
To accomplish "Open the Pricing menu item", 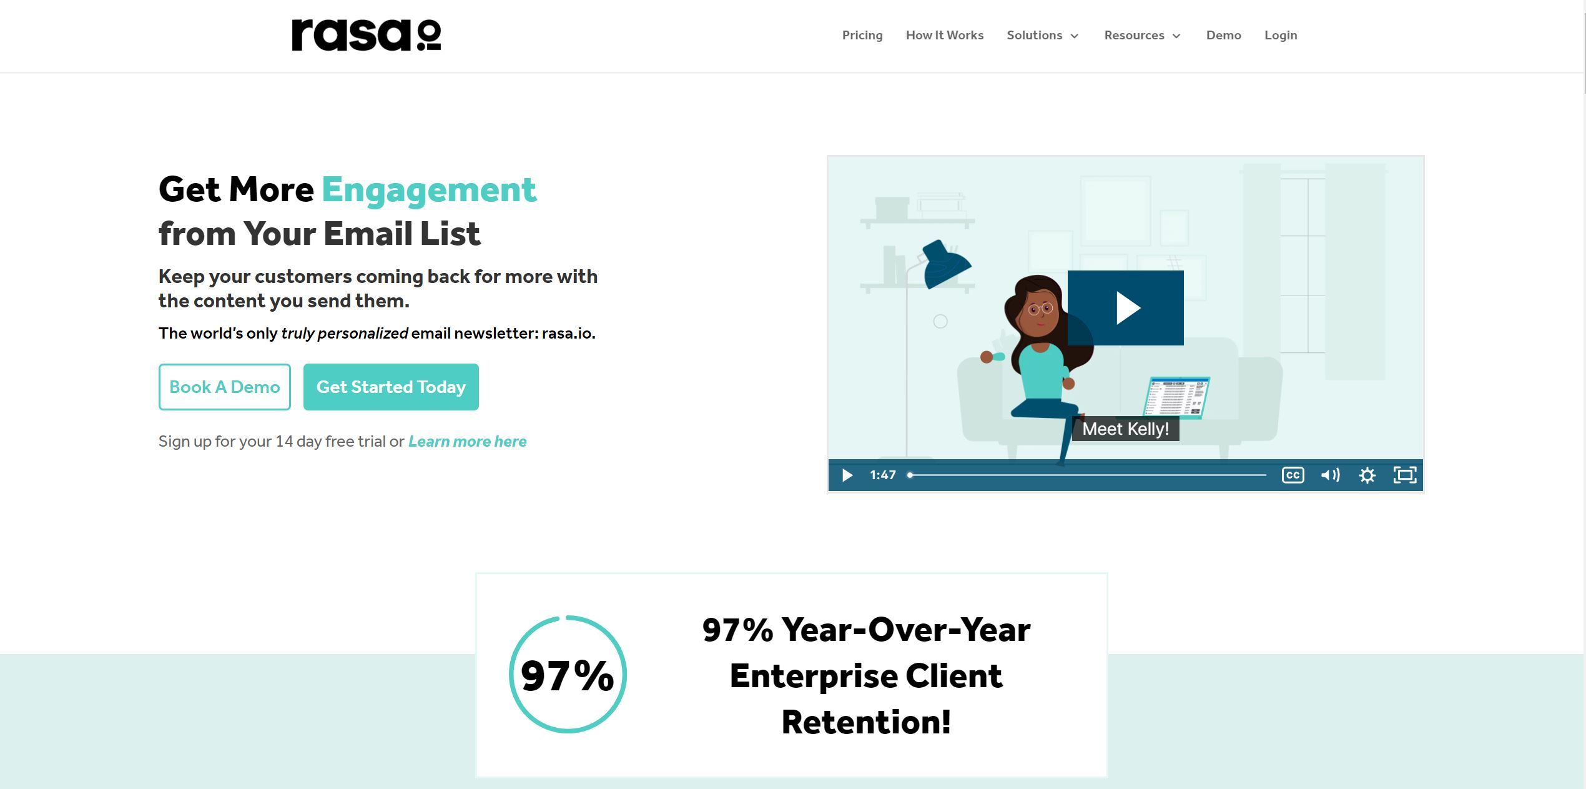I will coord(862,36).
